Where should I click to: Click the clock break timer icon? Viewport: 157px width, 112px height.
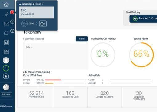coord(6,87)
